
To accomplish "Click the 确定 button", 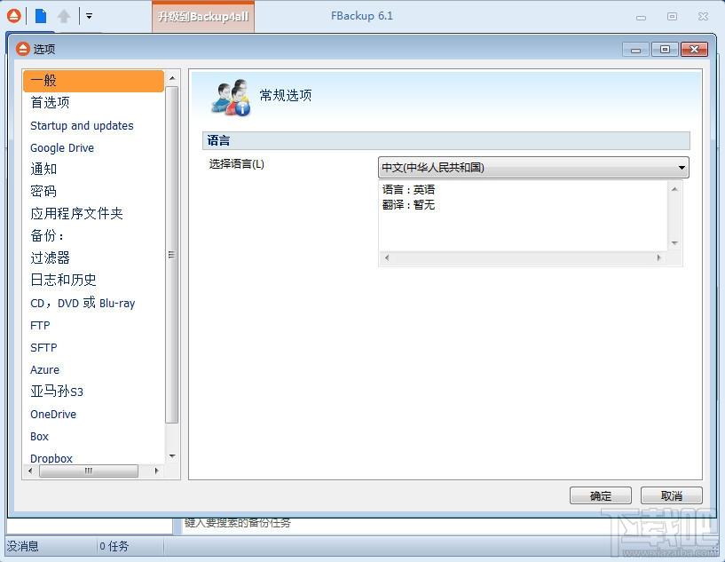I will coord(601,495).
